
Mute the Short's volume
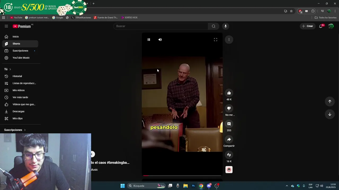[x=160, y=40]
